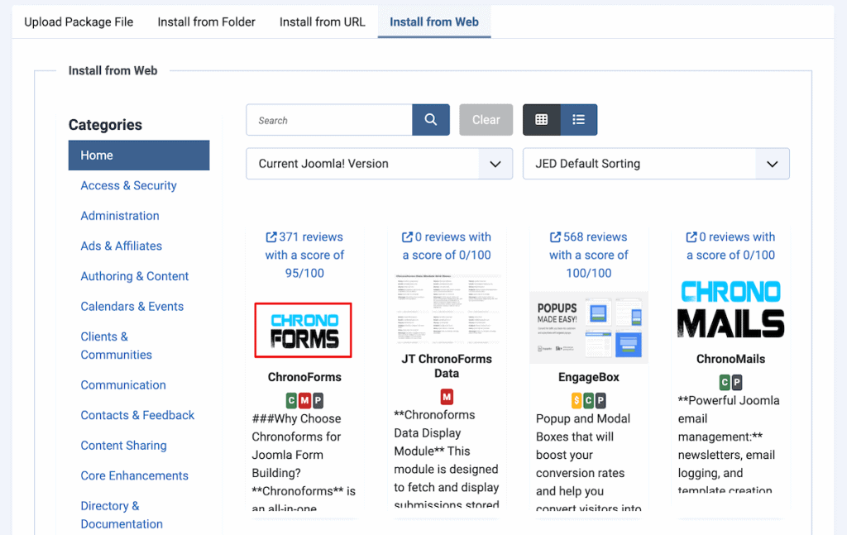Open Communication category

click(x=123, y=385)
